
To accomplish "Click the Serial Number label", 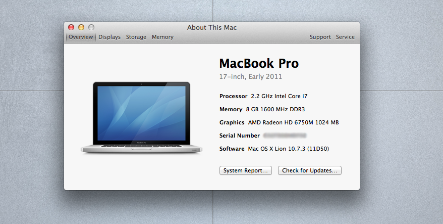I will point(240,136).
